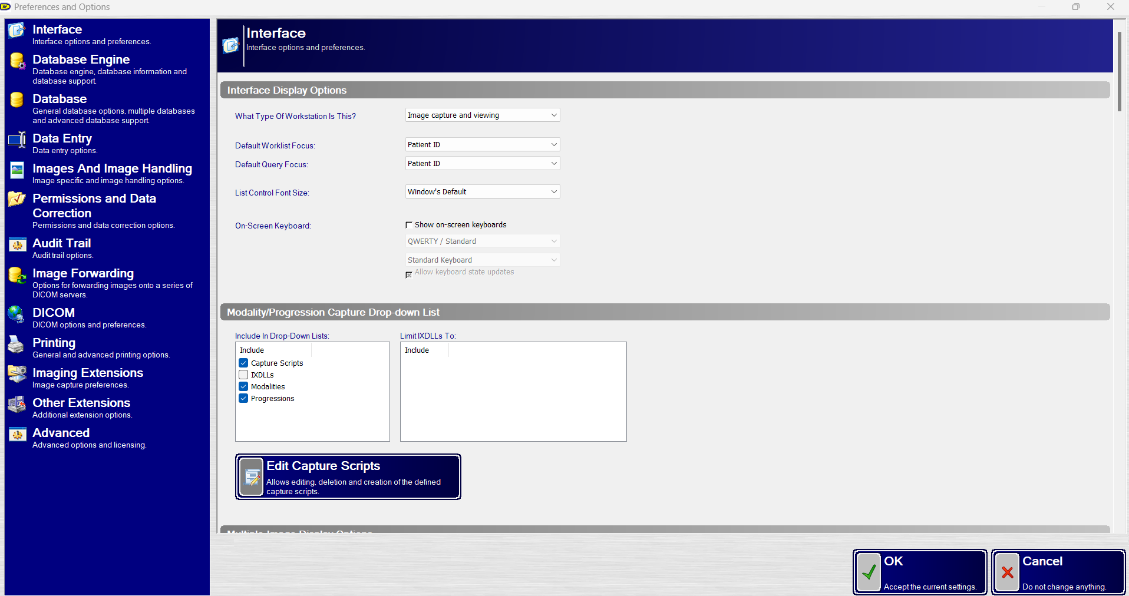Click OK to accept current settings

coord(920,572)
